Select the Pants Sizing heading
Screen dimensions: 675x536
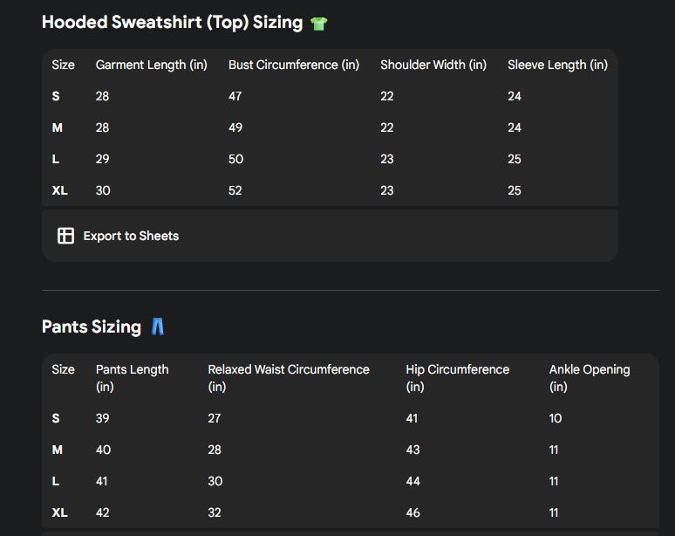point(91,327)
